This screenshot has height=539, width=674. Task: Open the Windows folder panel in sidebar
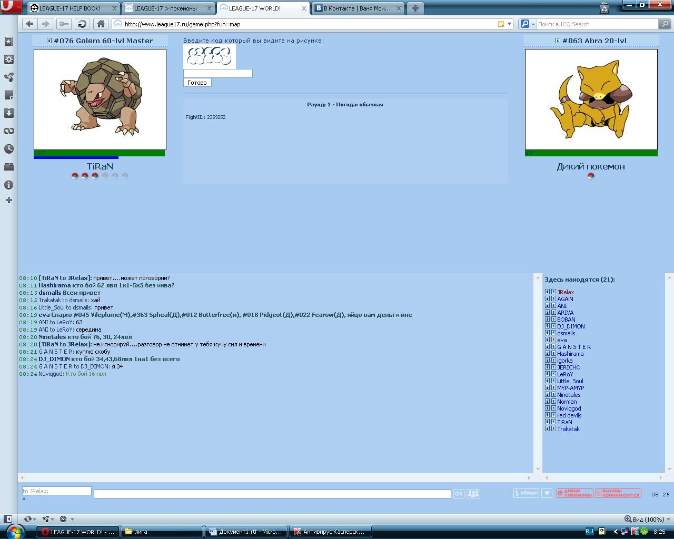point(8,167)
